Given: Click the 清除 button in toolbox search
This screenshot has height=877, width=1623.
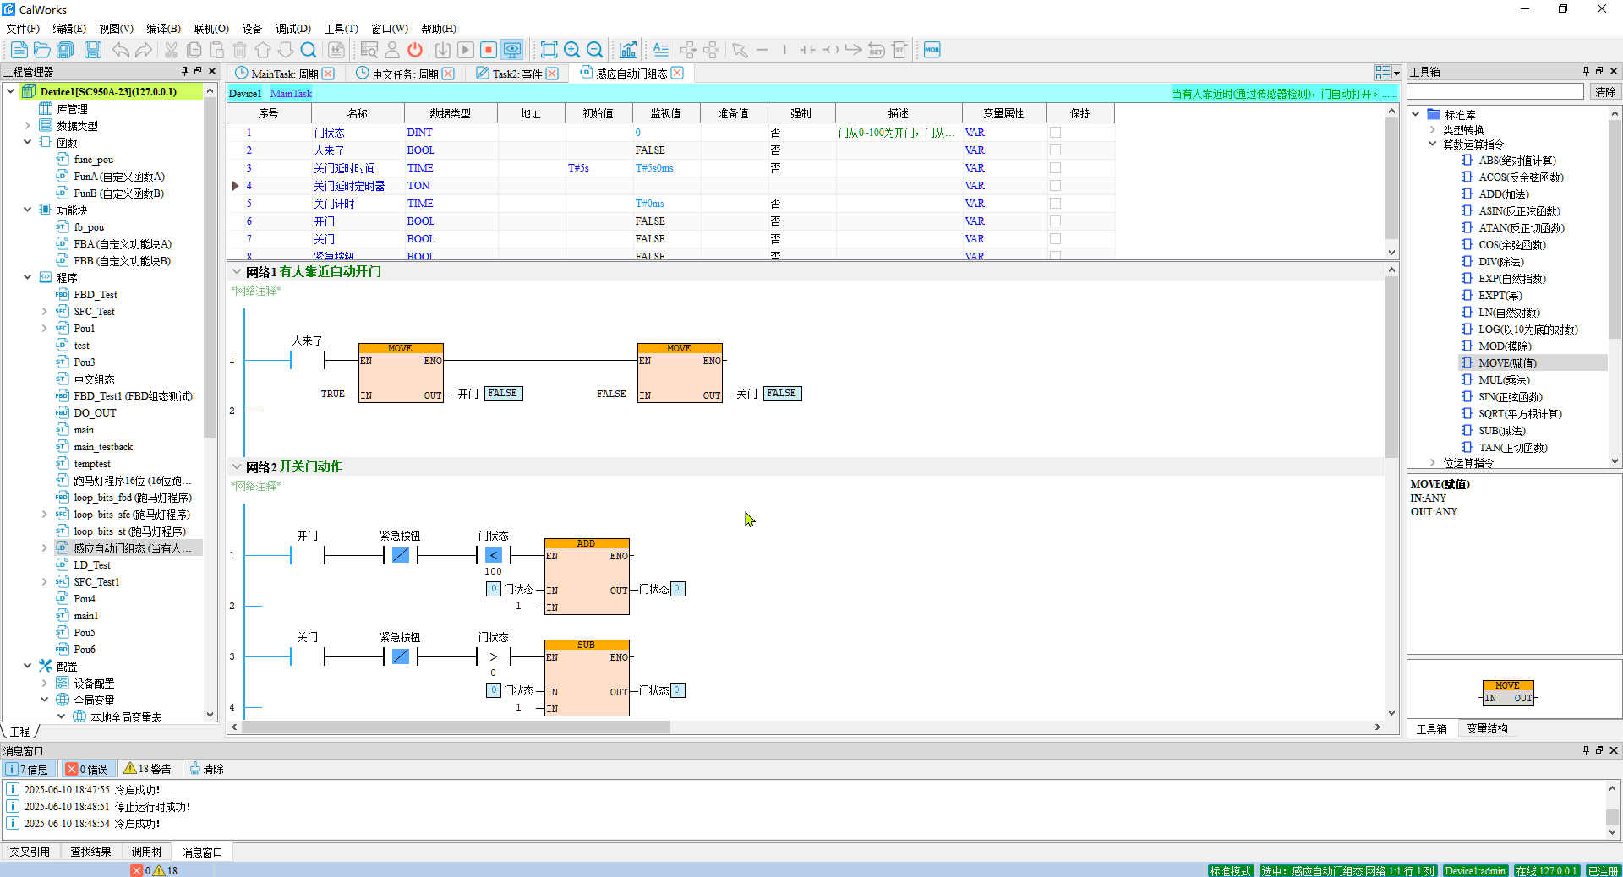Looking at the screenshot, I should tap(1604, 92).
